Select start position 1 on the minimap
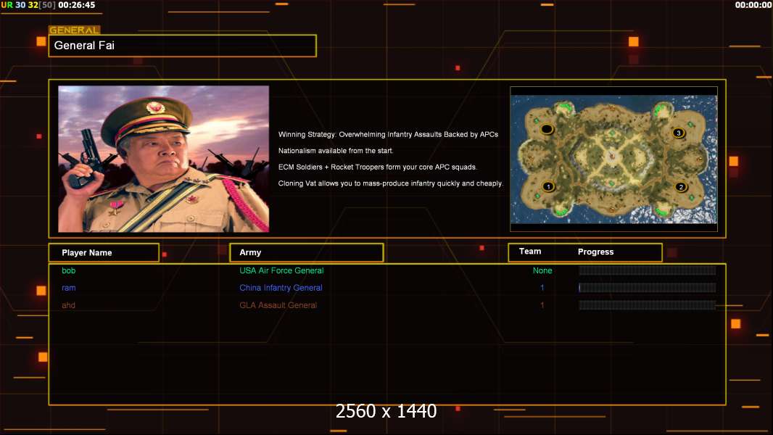Screen dimensions: 773x435 coord(547,187)
